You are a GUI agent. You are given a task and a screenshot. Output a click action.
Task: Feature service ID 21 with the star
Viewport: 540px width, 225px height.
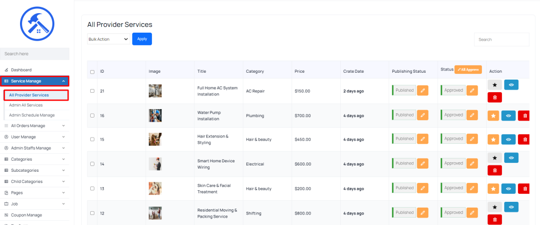(495, 85)
